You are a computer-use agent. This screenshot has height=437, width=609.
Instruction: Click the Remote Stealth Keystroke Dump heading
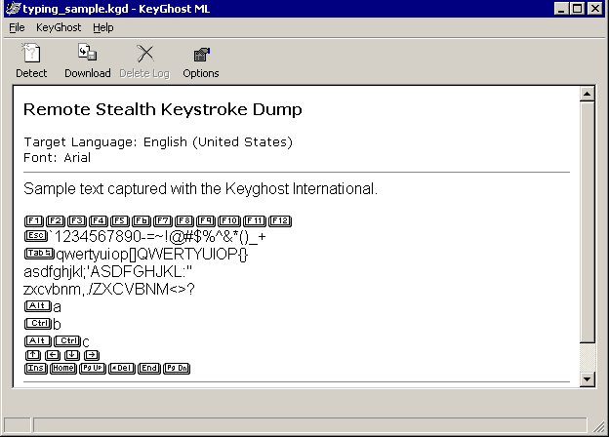tap(163, 109)
